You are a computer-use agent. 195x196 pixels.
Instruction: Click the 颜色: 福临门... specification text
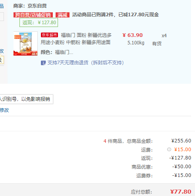57,52
